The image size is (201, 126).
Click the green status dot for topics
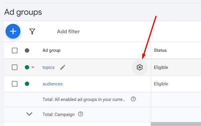(27, 67)
